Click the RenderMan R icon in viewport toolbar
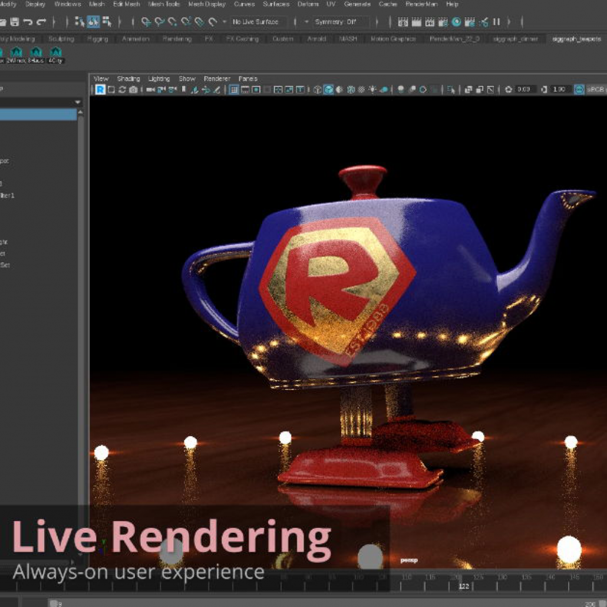Screen dimensions: 607x607 (x=100, y=90)
